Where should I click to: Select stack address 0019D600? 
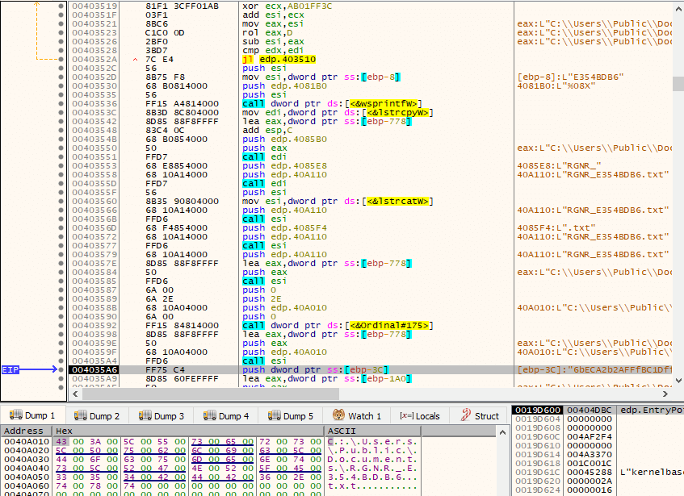click(538, 411)
